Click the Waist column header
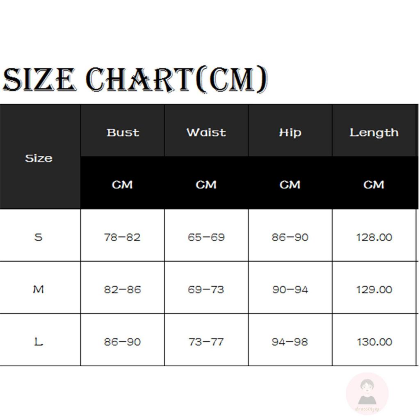This screenshot has width=420, height=420. 206,132
